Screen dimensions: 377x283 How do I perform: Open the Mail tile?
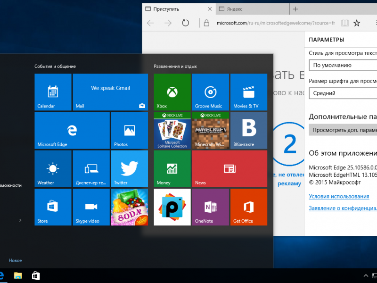tap(110, 92)
